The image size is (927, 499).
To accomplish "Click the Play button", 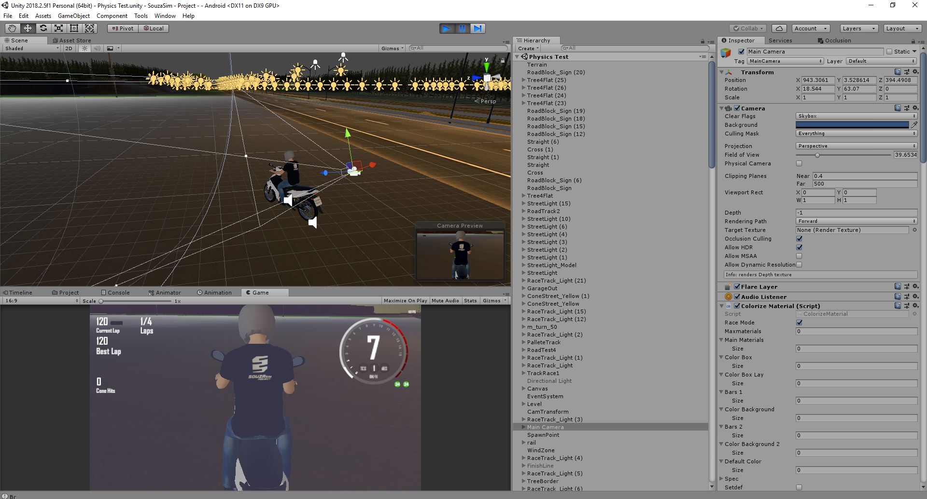I will pos(447,28).
